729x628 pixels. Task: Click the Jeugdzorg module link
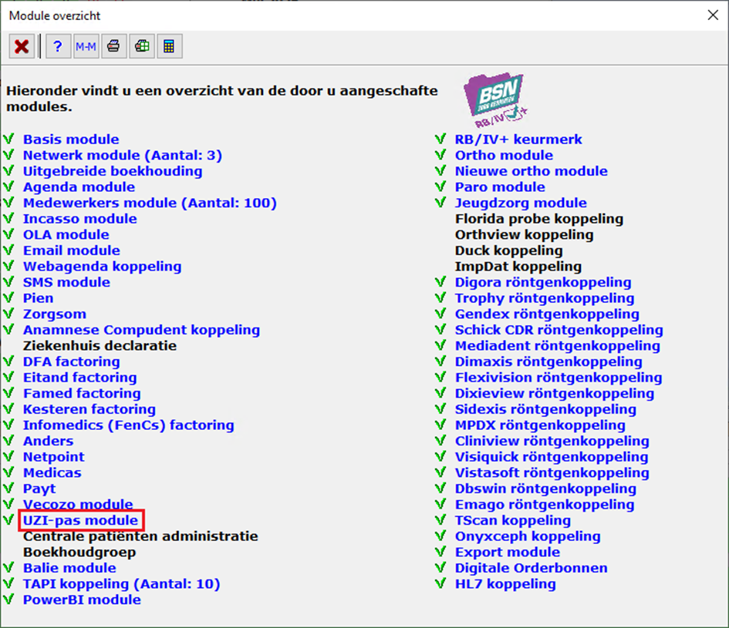(x=521, y=203)
